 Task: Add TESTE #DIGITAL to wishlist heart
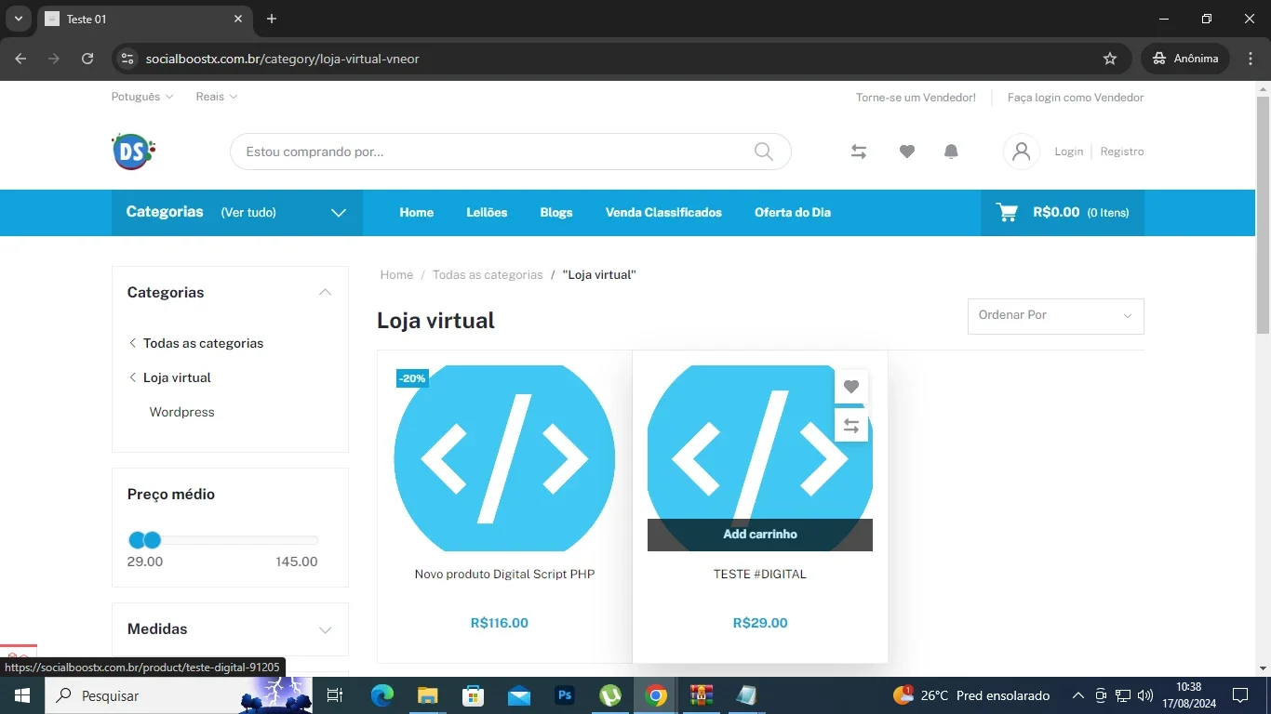click(x=851, y=387)
